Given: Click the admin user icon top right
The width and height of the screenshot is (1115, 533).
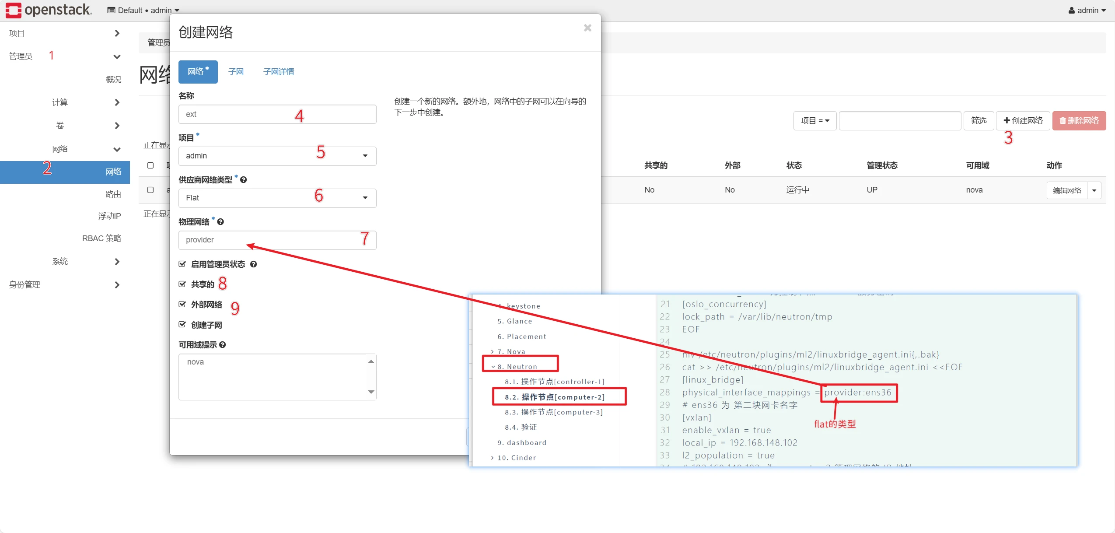Looking at the screenshot, I should click(1071, 11).
